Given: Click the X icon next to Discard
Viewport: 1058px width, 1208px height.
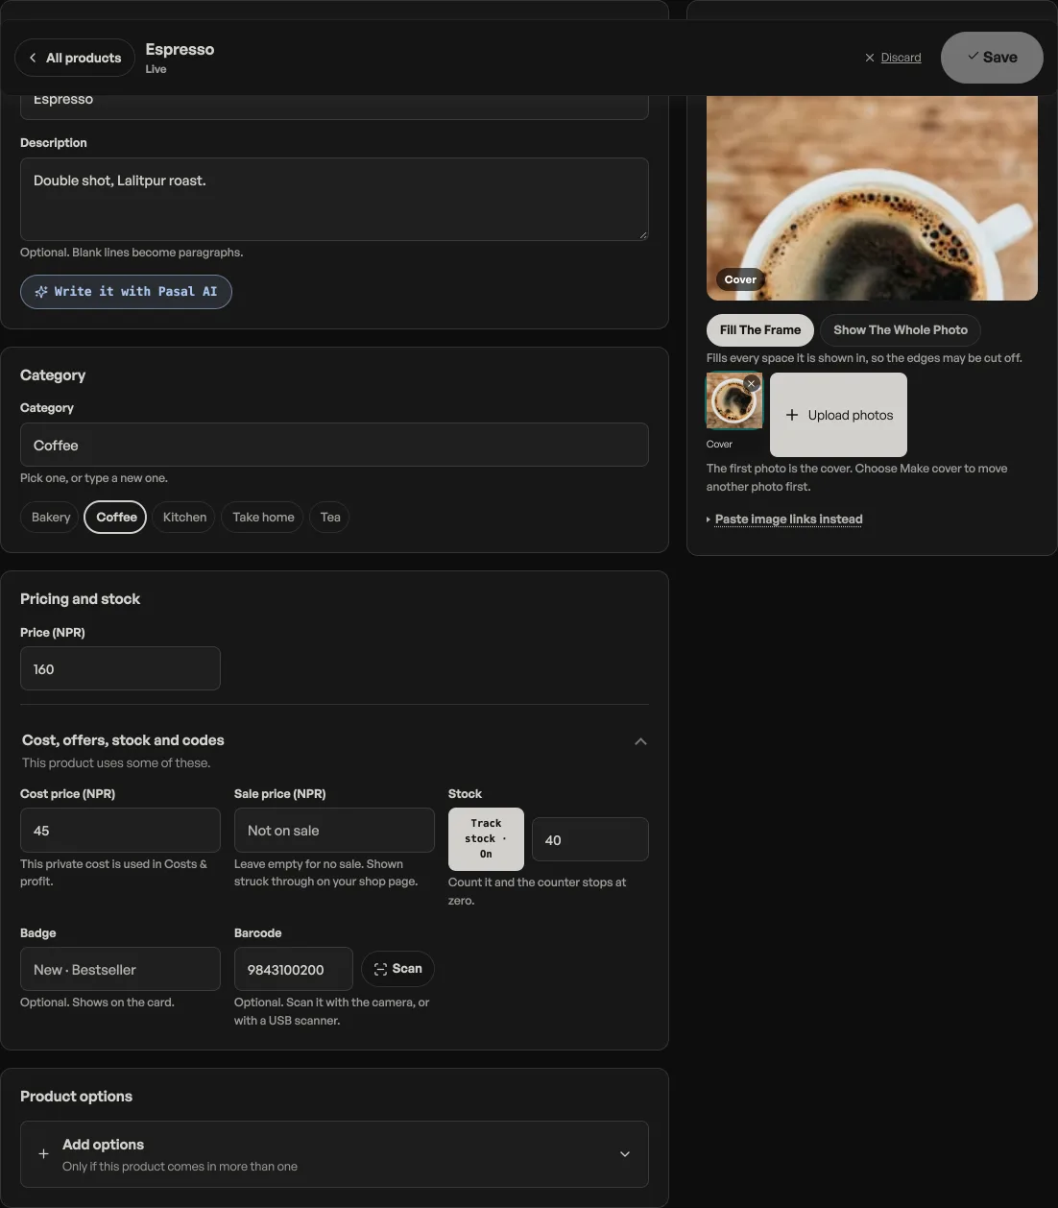Looking at the screenshot, I should coord(870,58).
